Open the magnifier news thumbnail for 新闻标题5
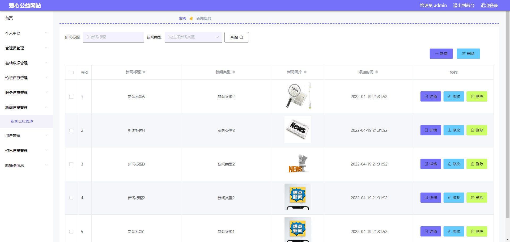Image resolution: width=510 pixels, height=242 pixels. coord(298,96)
